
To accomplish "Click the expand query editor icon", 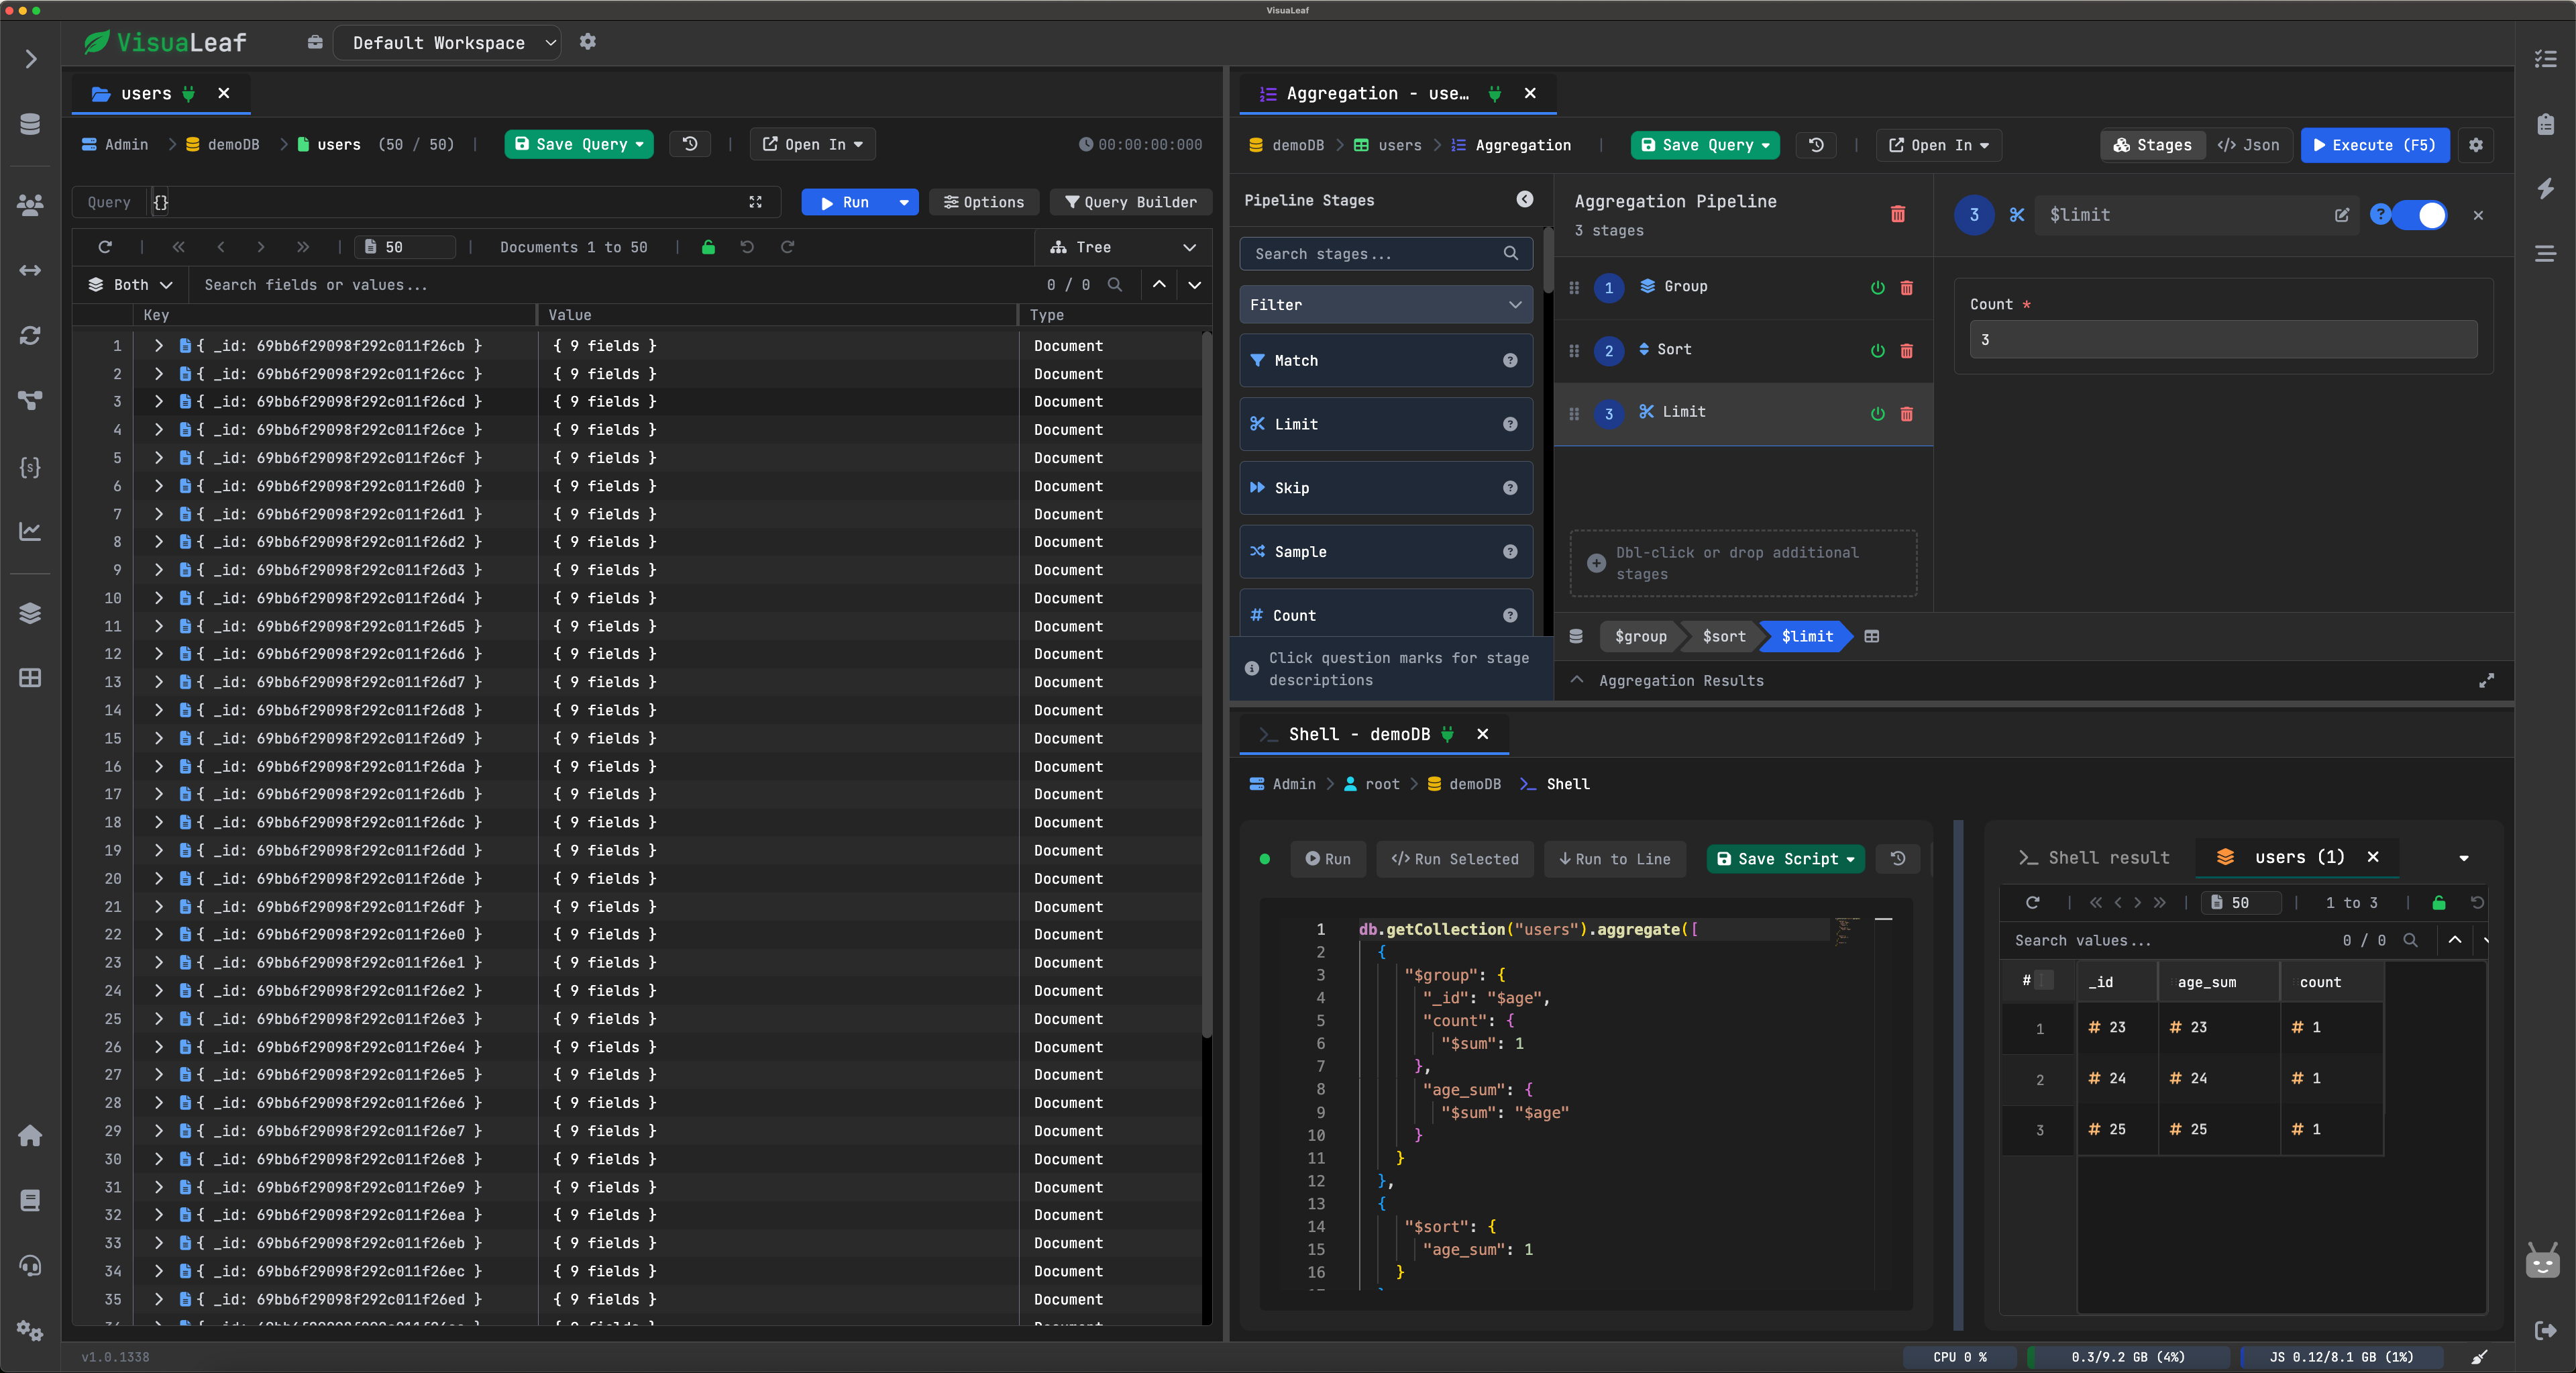I will 755,202.
